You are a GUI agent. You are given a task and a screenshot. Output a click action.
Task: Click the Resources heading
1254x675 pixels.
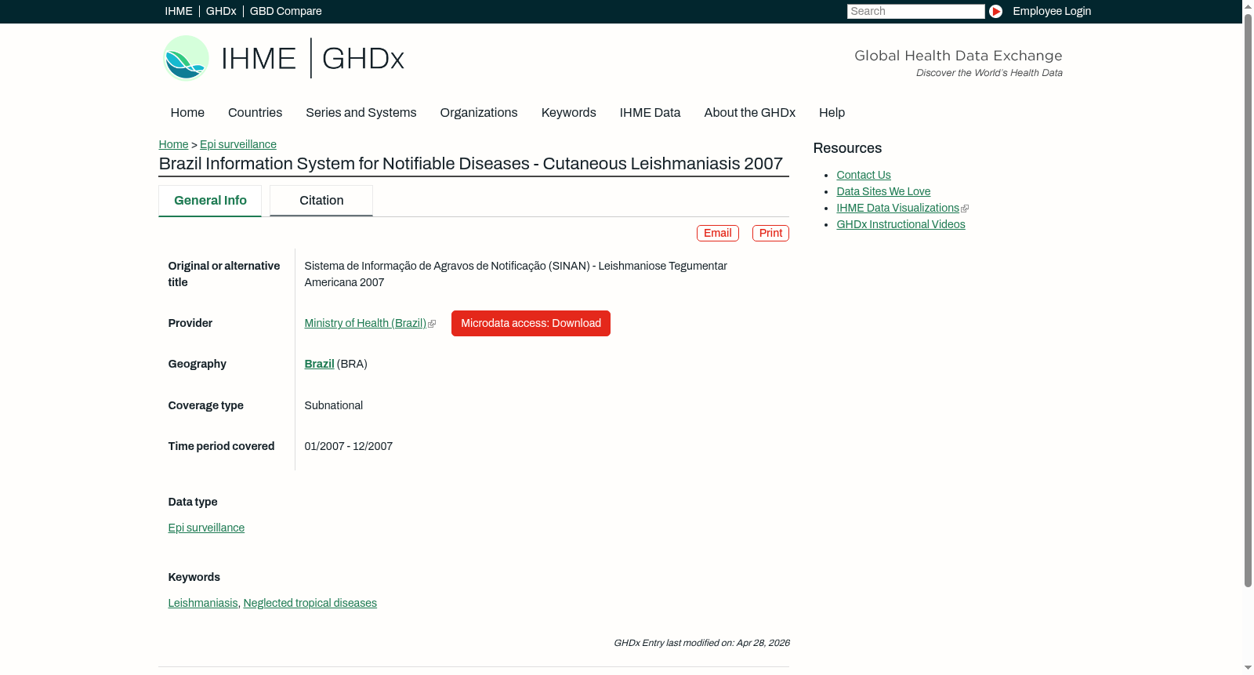pos(847,148)
